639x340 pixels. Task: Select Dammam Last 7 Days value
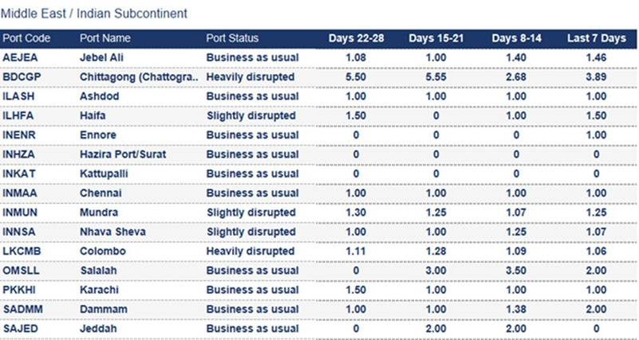pos(595,309)
